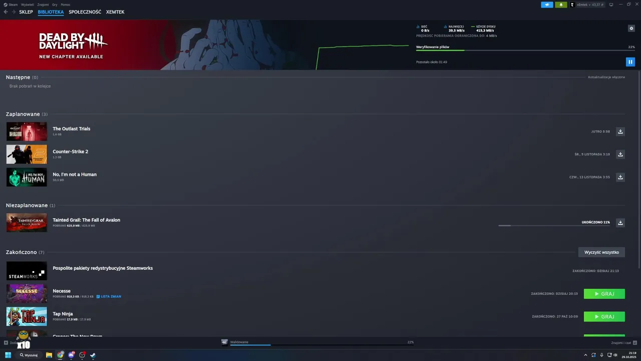Click the taskbar microphone icon

pyautogui.click(x=601, y=355)
